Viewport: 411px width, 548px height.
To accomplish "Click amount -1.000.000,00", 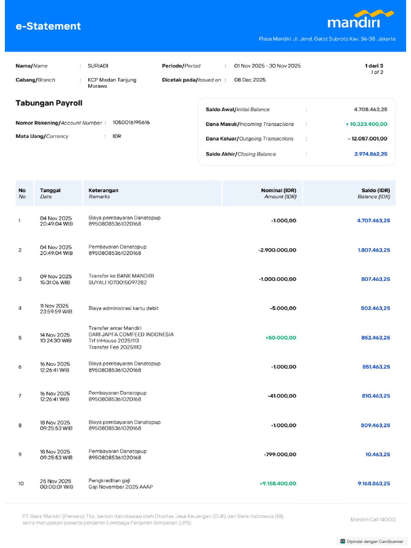I will tap(278, 279).
